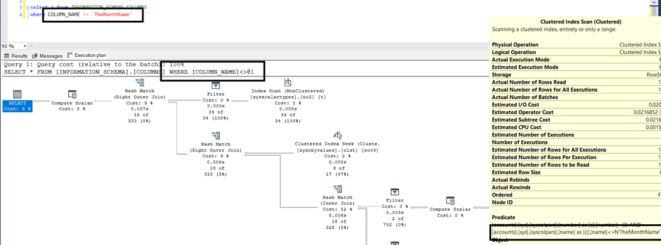Image resolution: width=661 pixels, height=245 pixels.
Task: Click 'Actual Rebinds' property row
Action: click(x=576, y=180)
